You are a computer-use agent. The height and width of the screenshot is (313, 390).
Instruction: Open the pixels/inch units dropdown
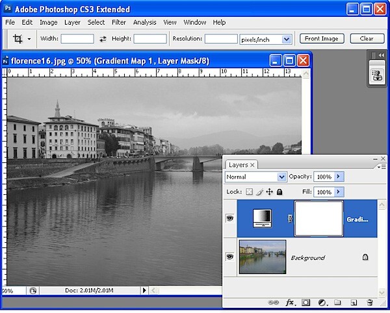(x=266, y=39)
